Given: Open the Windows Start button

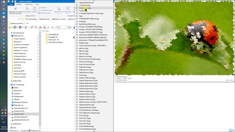Looking at the screenshot, I should pos(4,2).
